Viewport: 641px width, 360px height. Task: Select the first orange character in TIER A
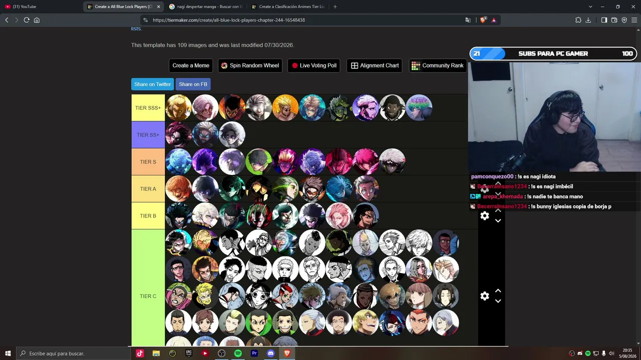point(179,188)
